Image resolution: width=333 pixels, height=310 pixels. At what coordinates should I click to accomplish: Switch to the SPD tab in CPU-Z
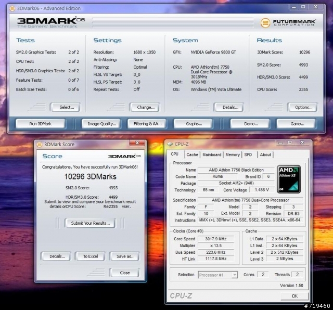[248, 155]
